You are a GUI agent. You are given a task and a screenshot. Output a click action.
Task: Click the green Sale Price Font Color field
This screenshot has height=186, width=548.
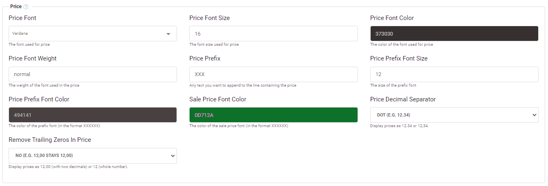point(273,115)
